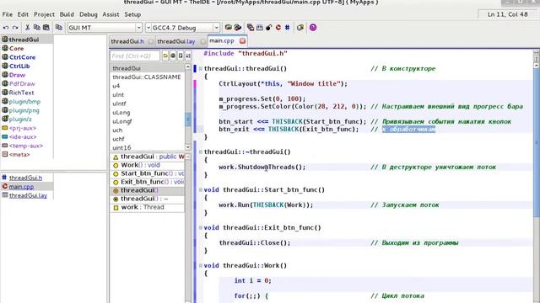Click the black bomb debug icon

tap(268, 28)
